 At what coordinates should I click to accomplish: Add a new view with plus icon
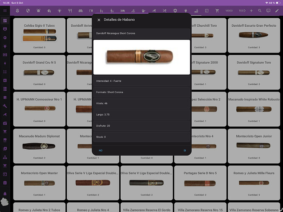pyautogui.click(x=251, y=11)
